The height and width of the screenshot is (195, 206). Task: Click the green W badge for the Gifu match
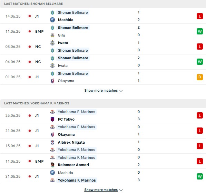tap(200, 31)
